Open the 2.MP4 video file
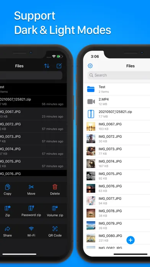This screenshot has height=267, width=150. 117,102
